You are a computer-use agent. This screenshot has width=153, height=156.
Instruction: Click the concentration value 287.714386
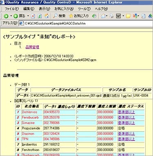click(x=52, y=128)
